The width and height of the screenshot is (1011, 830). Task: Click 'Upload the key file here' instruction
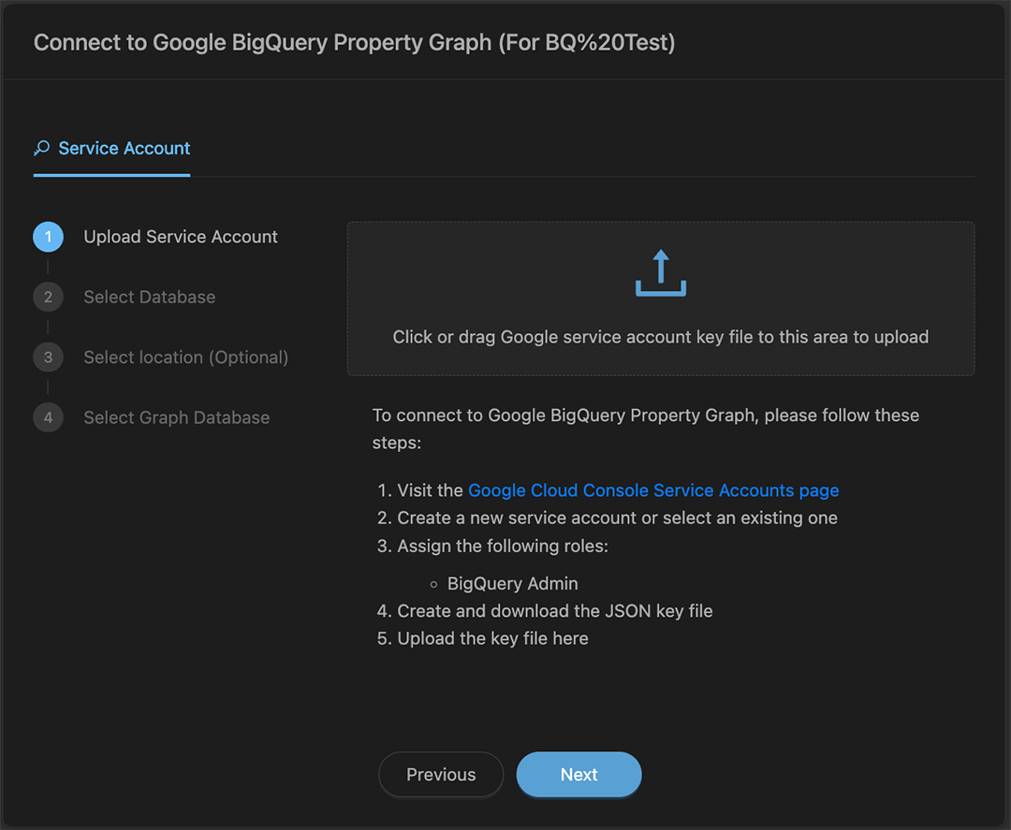click(x=492, y=638)
